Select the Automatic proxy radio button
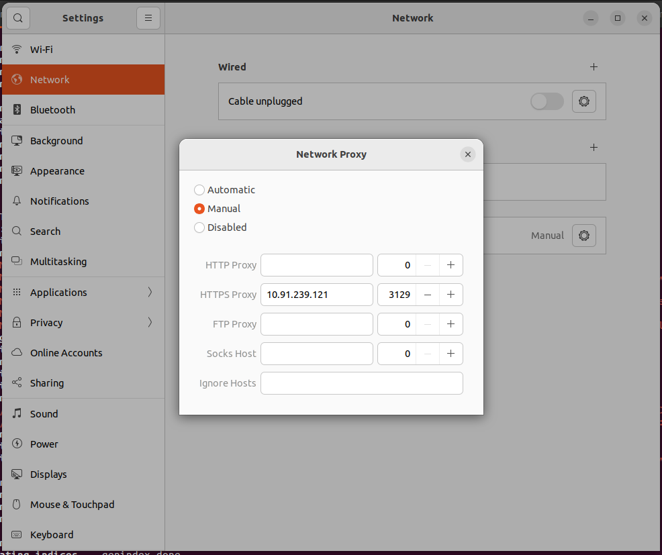Image resolution: width=662 pixels, height=555 pixels. [199, 190]
